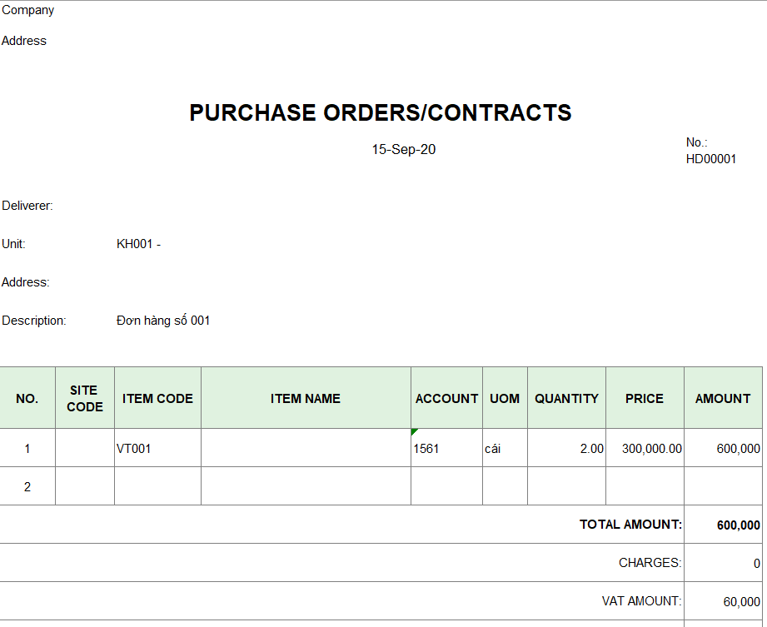Viewport: 767px width, 627px height.
Task: Click the ACCOUNT column header
Action: click(x=446, y=399)
